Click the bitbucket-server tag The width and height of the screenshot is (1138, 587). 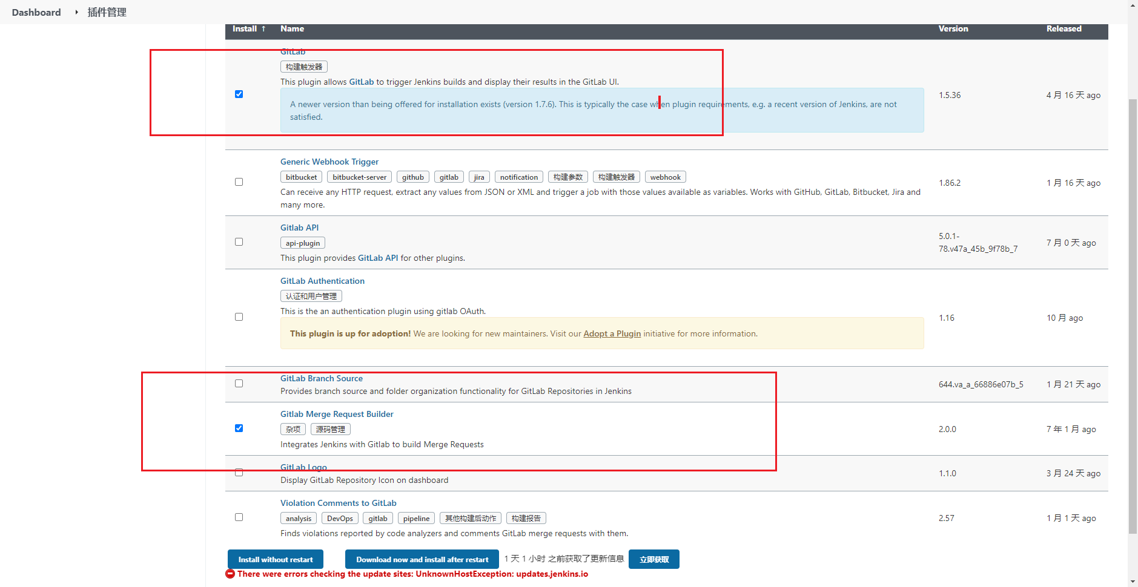coord(359,177)
